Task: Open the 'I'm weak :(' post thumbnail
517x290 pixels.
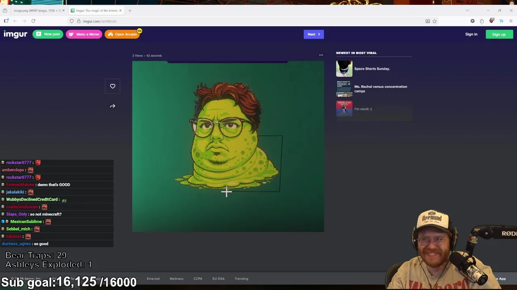Action: click(x=344, y=109)
